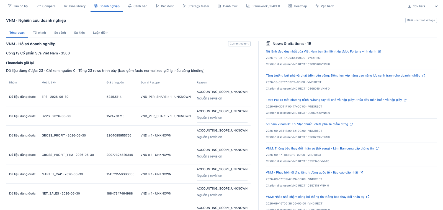Click the play icon beside Strategy tester
443x210 pixels.
coord(184,6)
